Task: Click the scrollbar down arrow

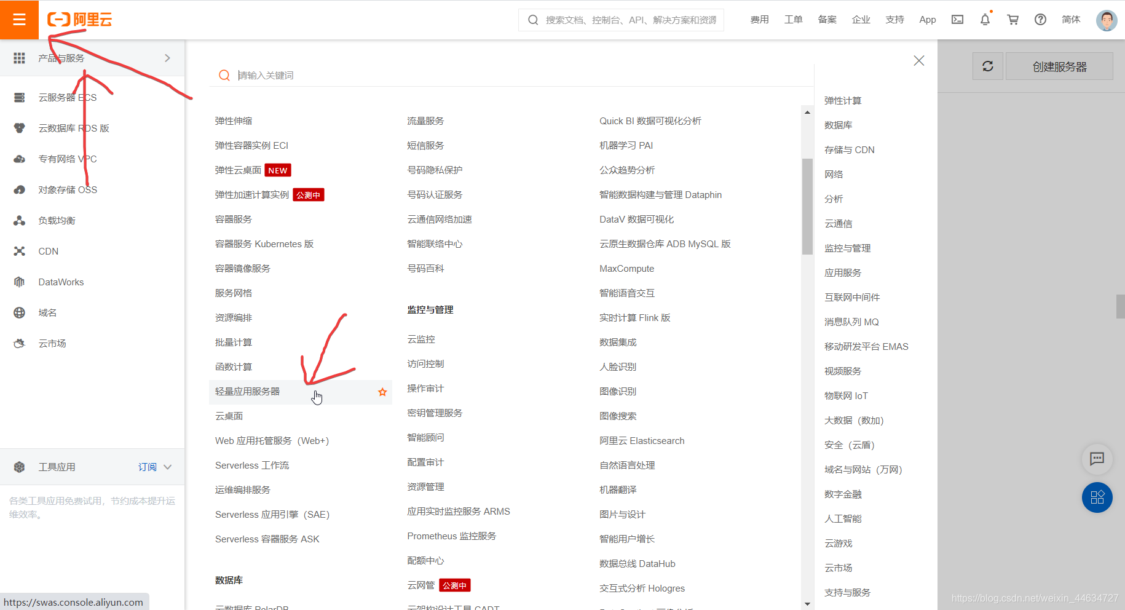Action: coord(807,604)
